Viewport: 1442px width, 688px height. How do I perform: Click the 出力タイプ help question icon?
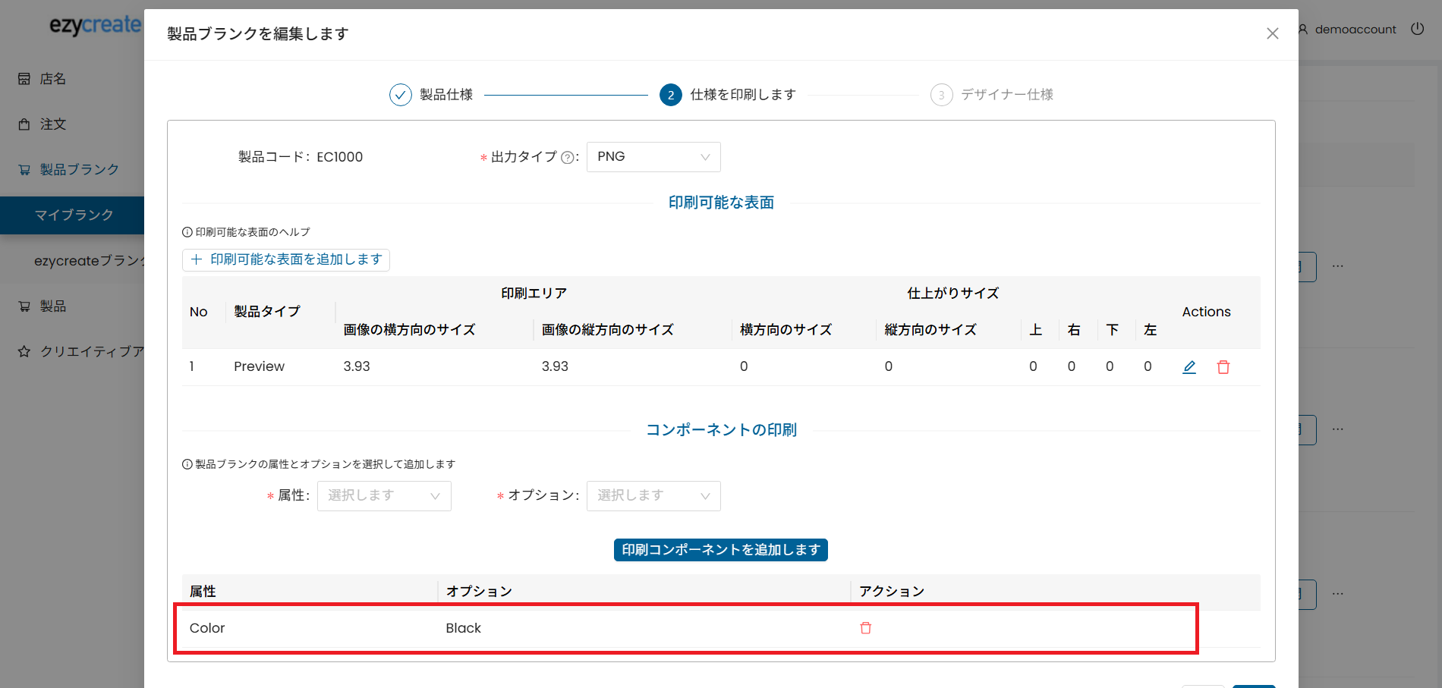567,158
